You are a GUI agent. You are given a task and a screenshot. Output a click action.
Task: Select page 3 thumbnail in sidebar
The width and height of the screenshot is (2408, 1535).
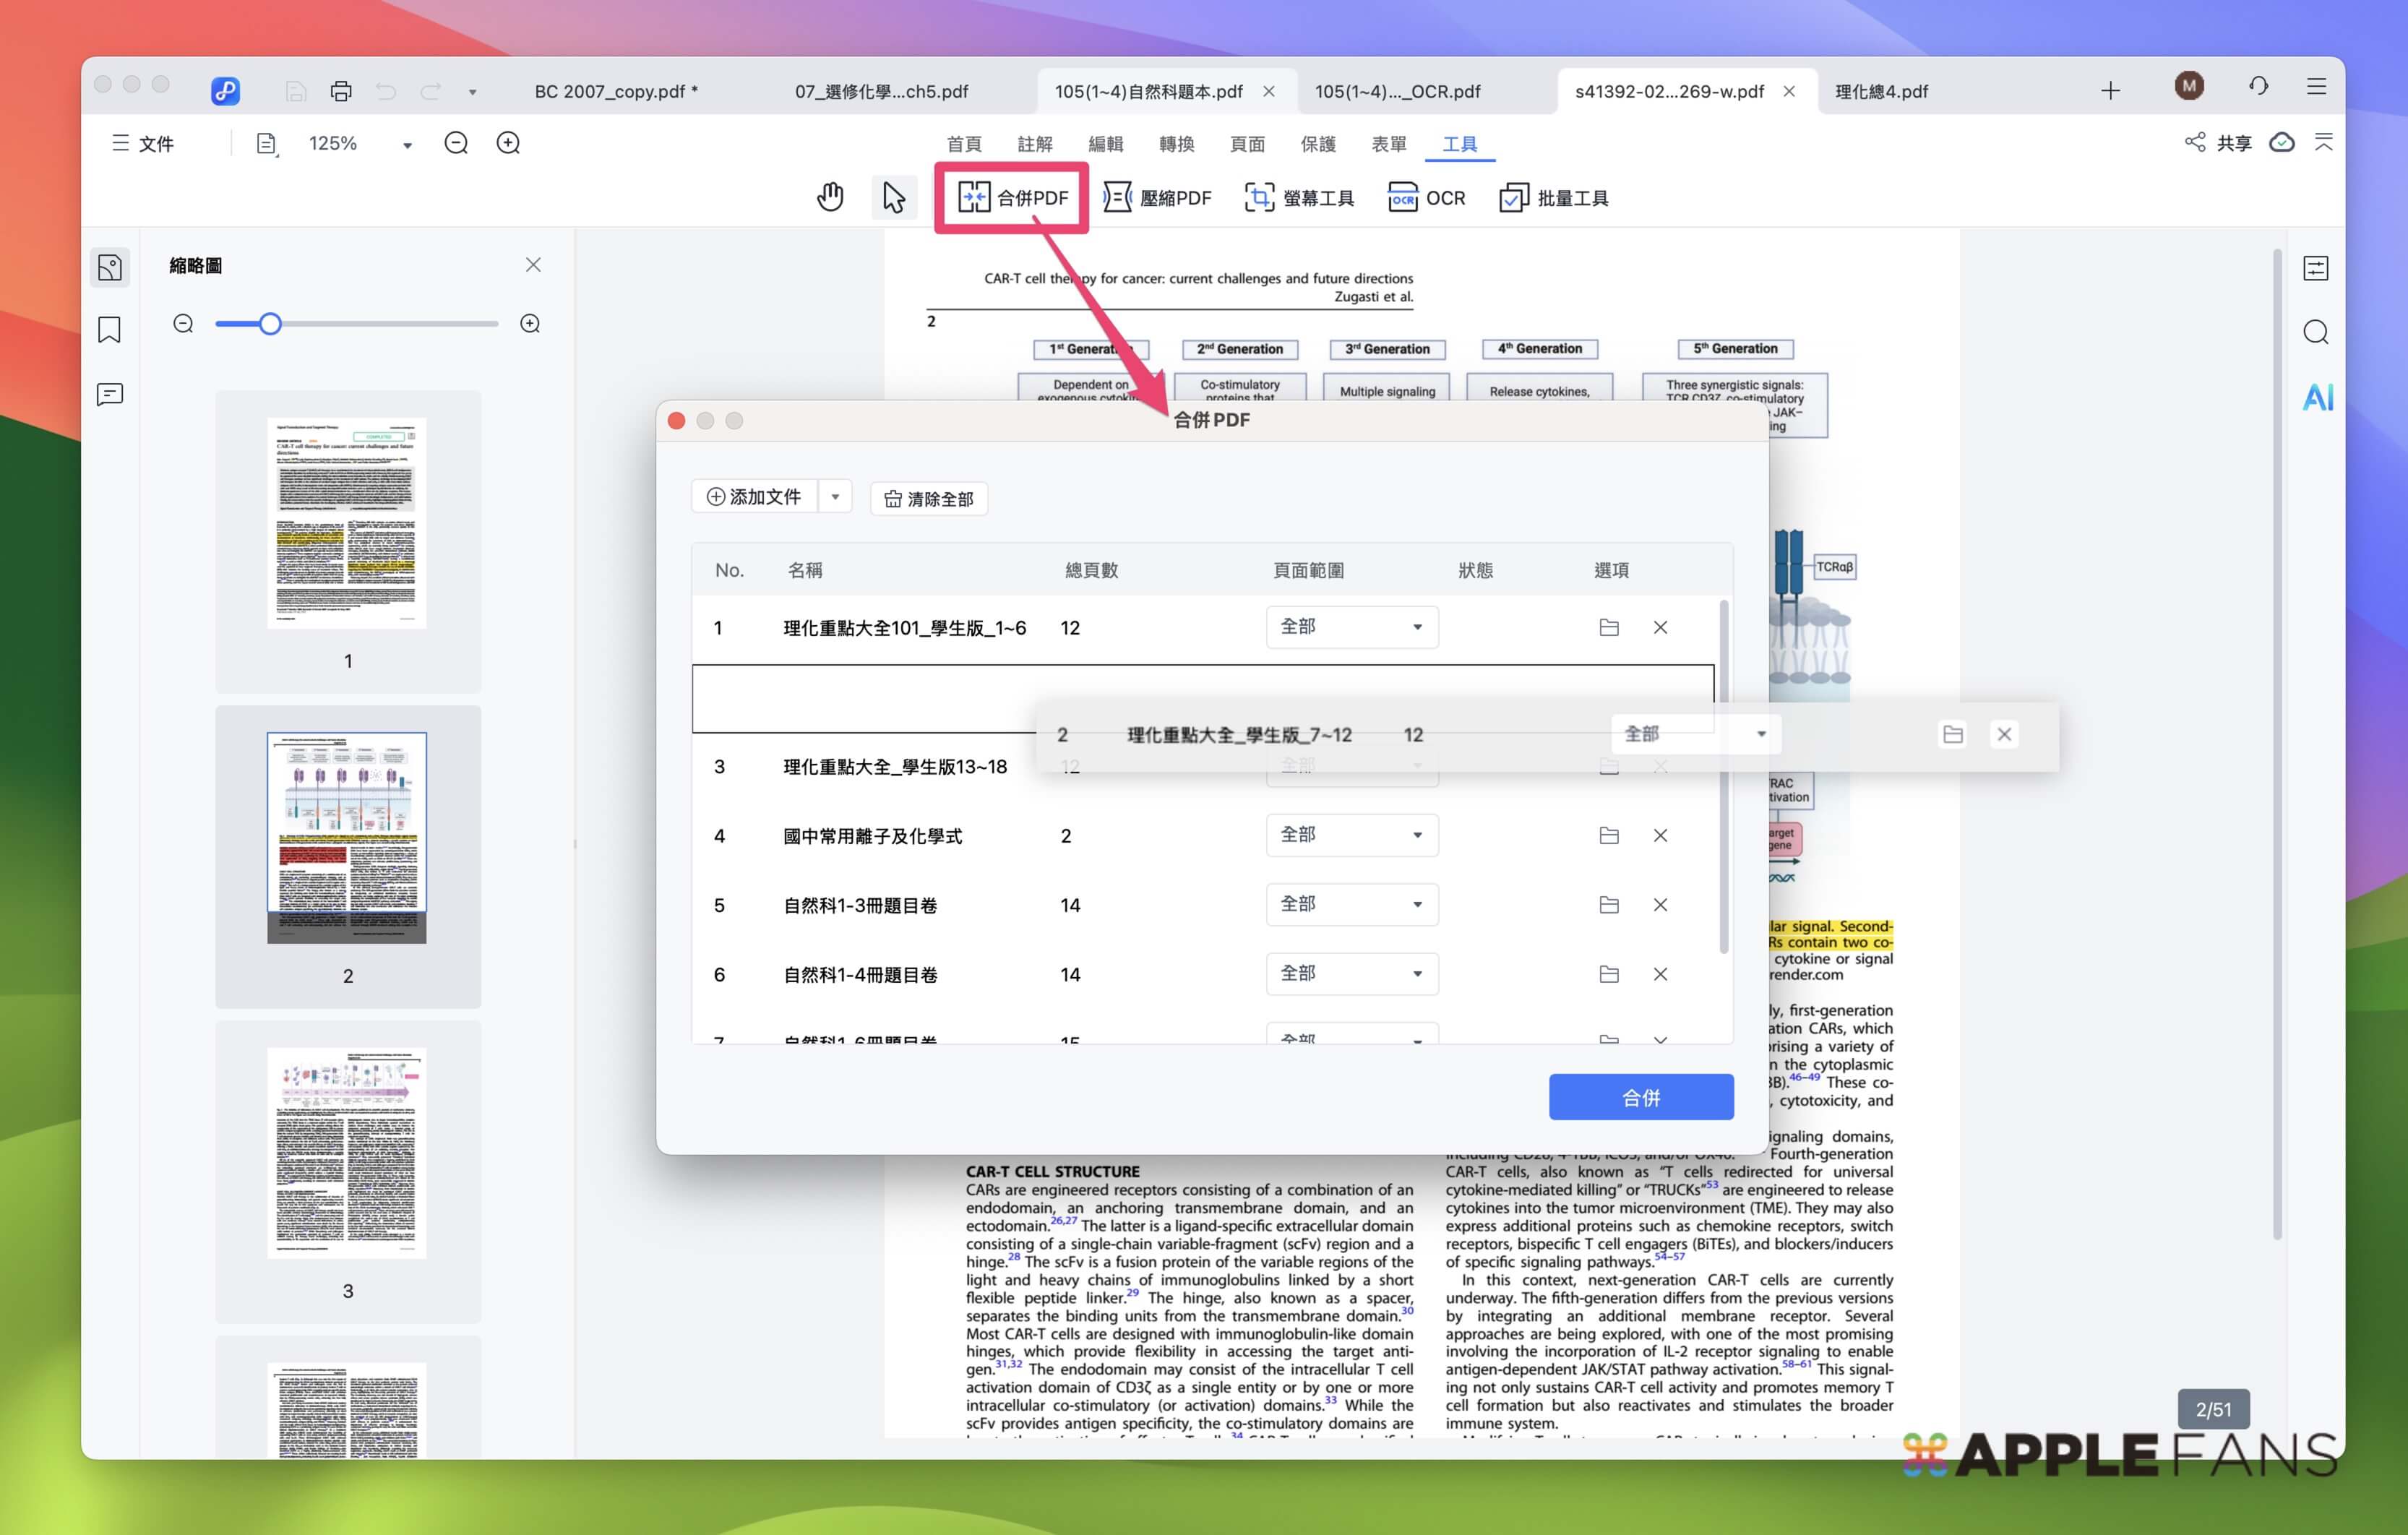coord(347,1153)
